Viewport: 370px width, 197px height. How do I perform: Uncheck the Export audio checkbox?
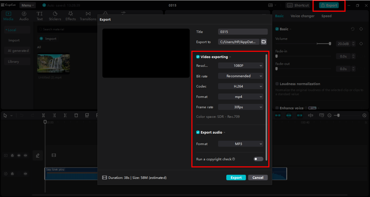(x=198, y=132)
